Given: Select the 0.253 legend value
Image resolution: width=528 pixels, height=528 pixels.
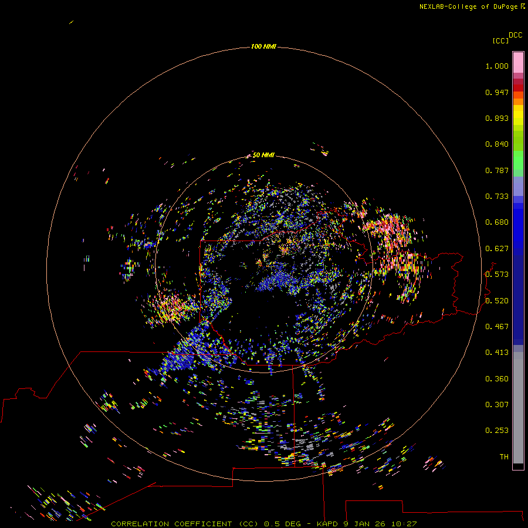Looking at the screenshot, I should click(x=497, y=431).
